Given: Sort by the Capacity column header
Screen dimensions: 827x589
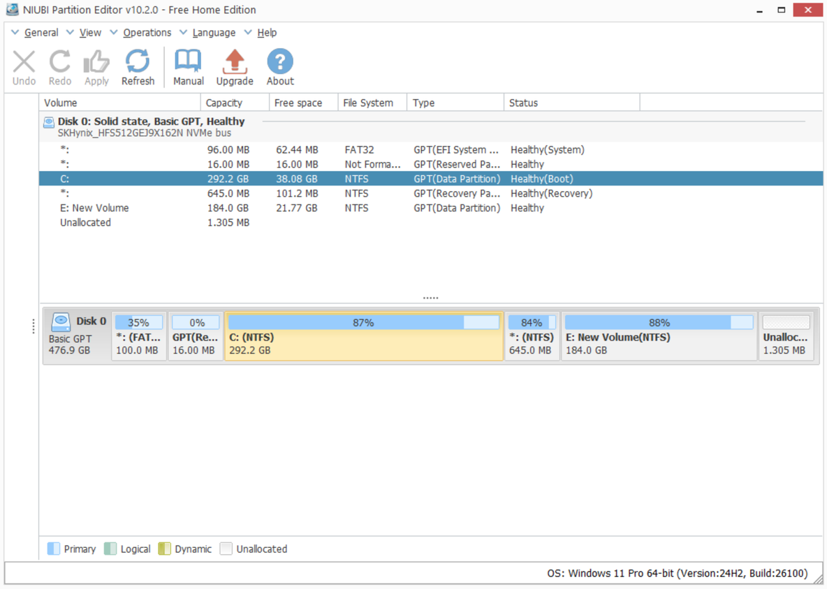Looking at the screenshot, I should coord(235,103).
